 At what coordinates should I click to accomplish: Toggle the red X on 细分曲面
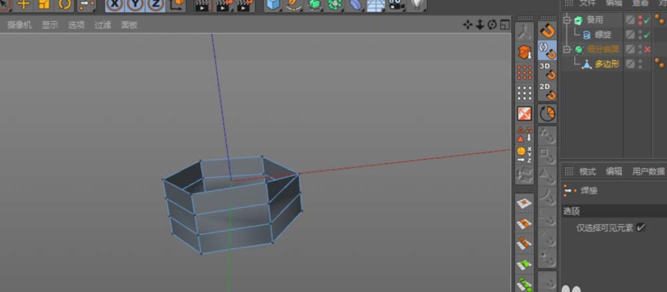[x=647, y=49]
